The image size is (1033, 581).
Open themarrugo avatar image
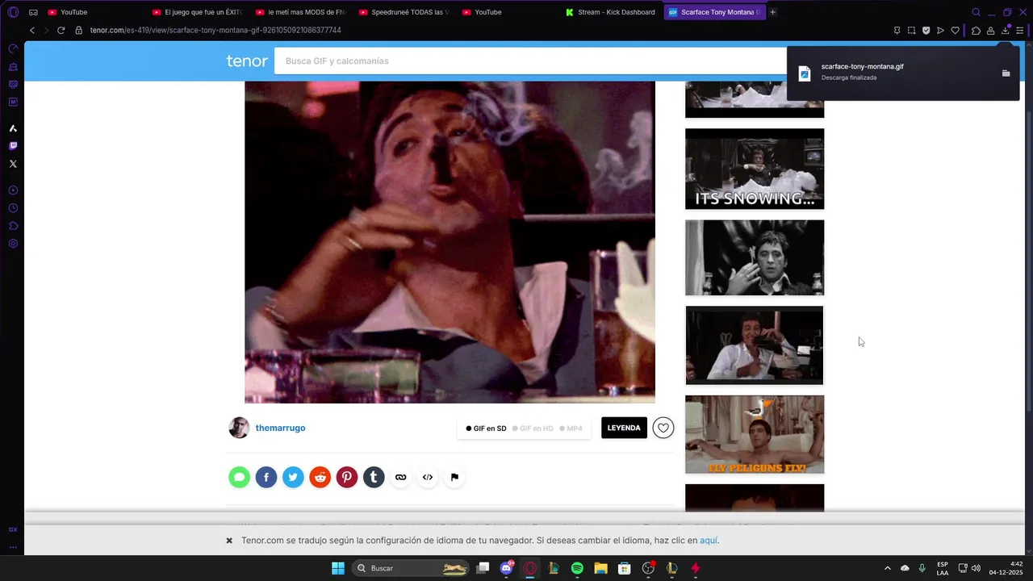(x=239, y=428)
